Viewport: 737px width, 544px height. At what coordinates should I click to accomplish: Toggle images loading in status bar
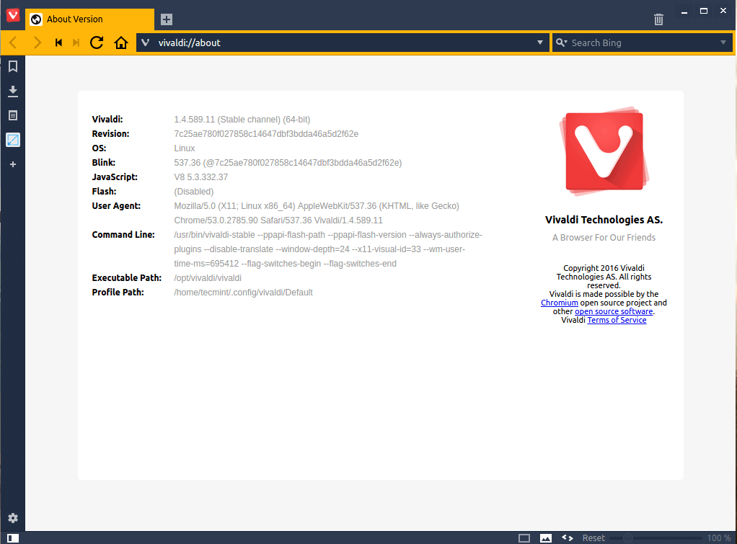pyautogui.click(x=546, y=538)
